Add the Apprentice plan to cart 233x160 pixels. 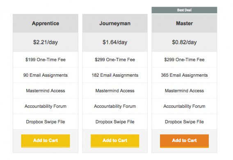(46, 141)
